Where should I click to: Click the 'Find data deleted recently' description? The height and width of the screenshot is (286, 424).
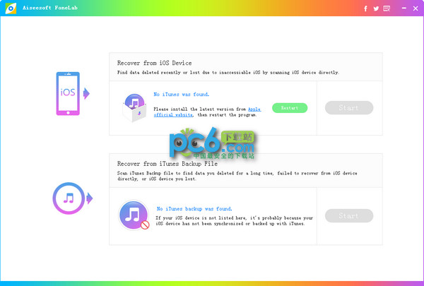click(228, 73)
